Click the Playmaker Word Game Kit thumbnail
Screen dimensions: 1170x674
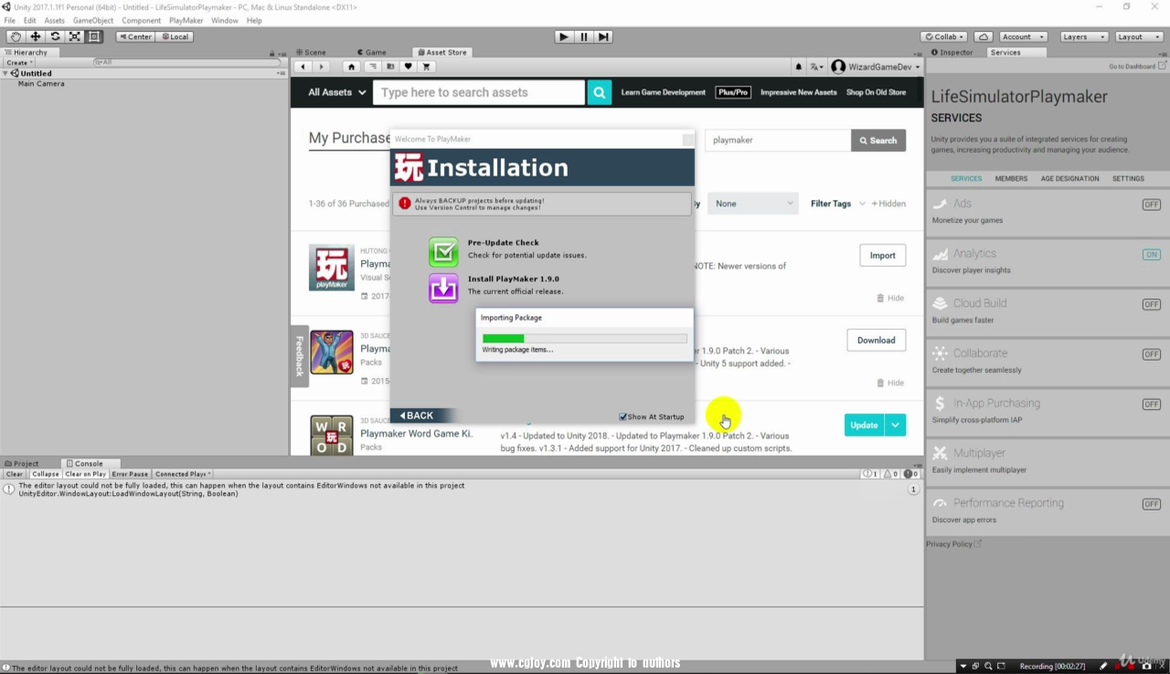pos(332,436)
